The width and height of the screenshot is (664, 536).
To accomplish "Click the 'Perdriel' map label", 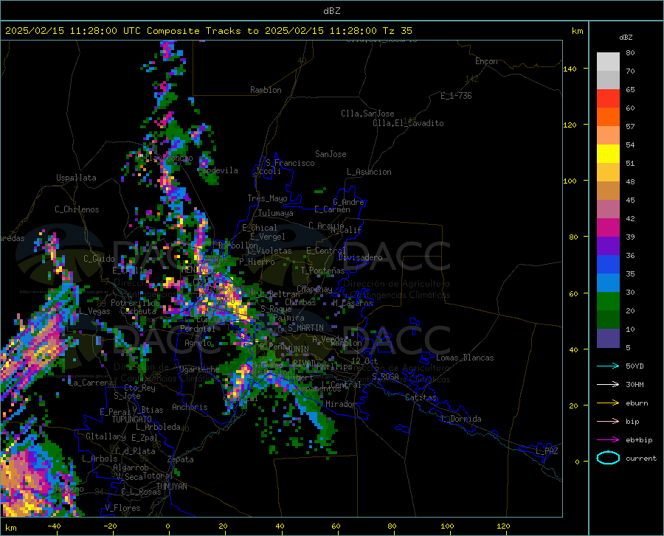I will pyautogui.click(x=198, y=328).
